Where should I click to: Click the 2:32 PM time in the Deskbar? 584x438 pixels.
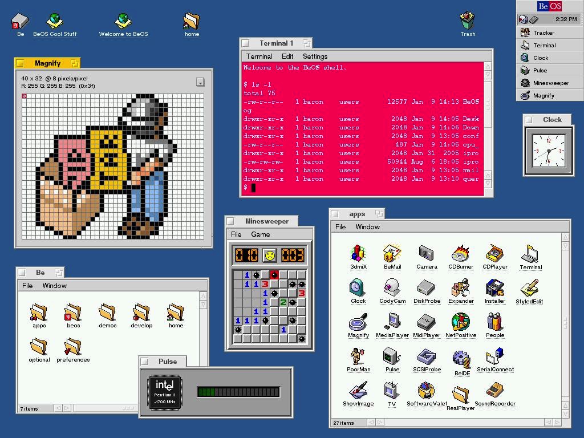click(x=566, y=19)
